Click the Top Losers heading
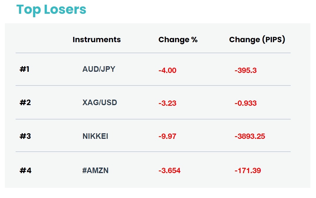 click(x=51, y=10)
